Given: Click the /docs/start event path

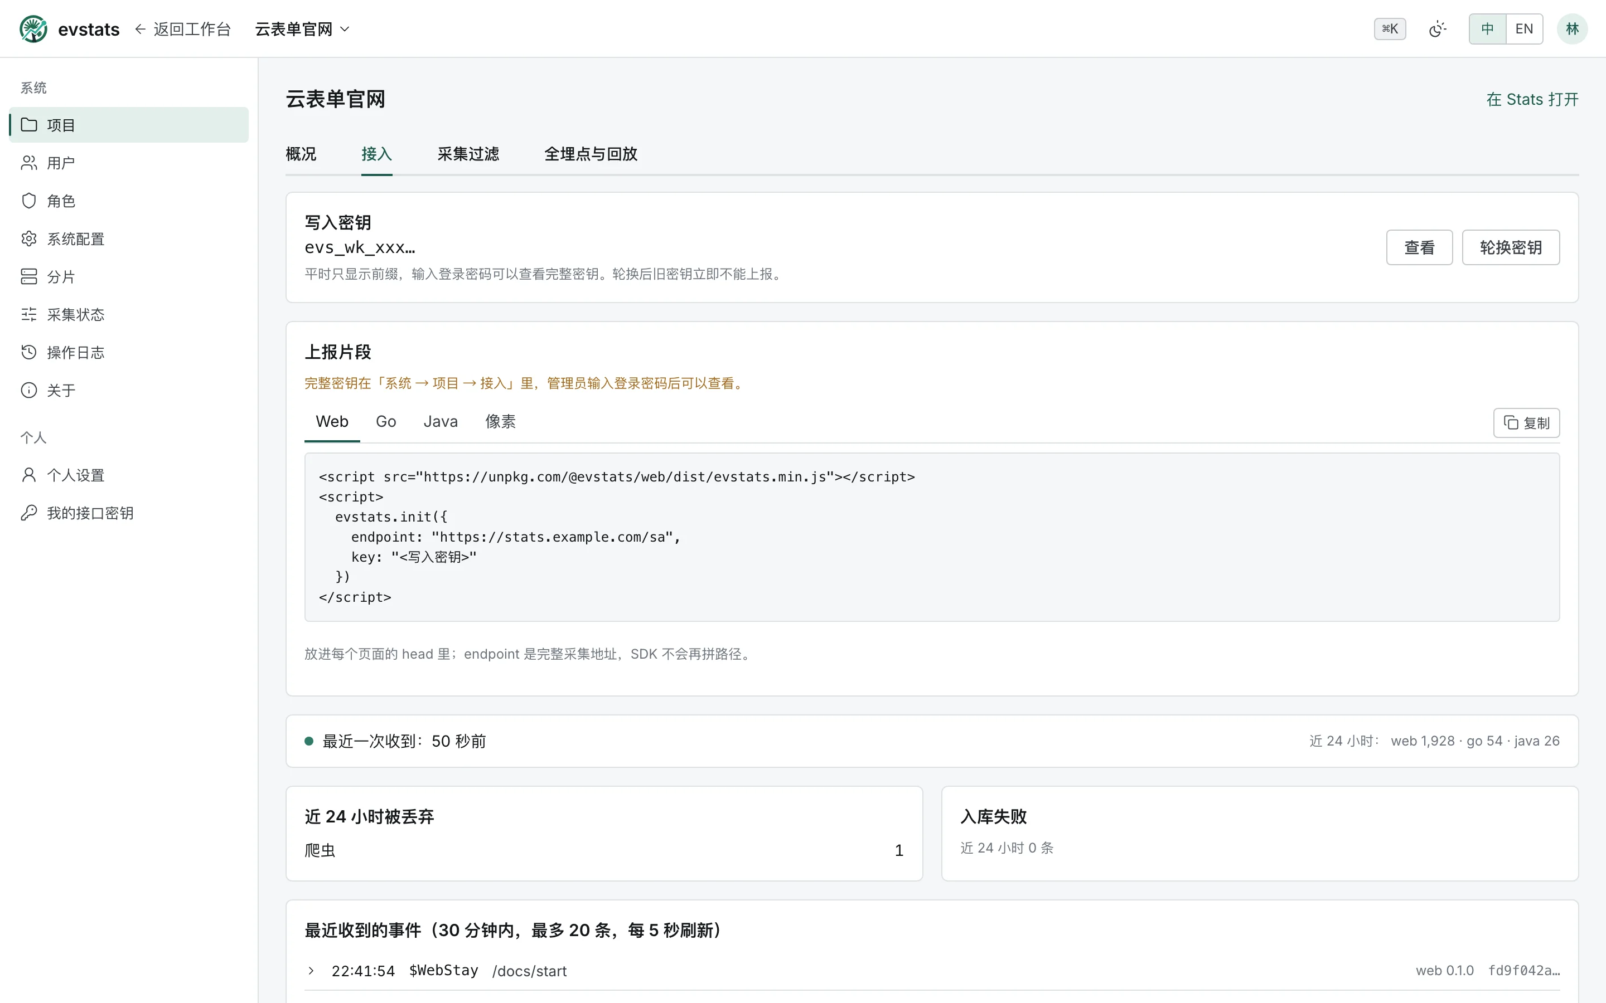Looking at the screenshot, I should [529, 971].
